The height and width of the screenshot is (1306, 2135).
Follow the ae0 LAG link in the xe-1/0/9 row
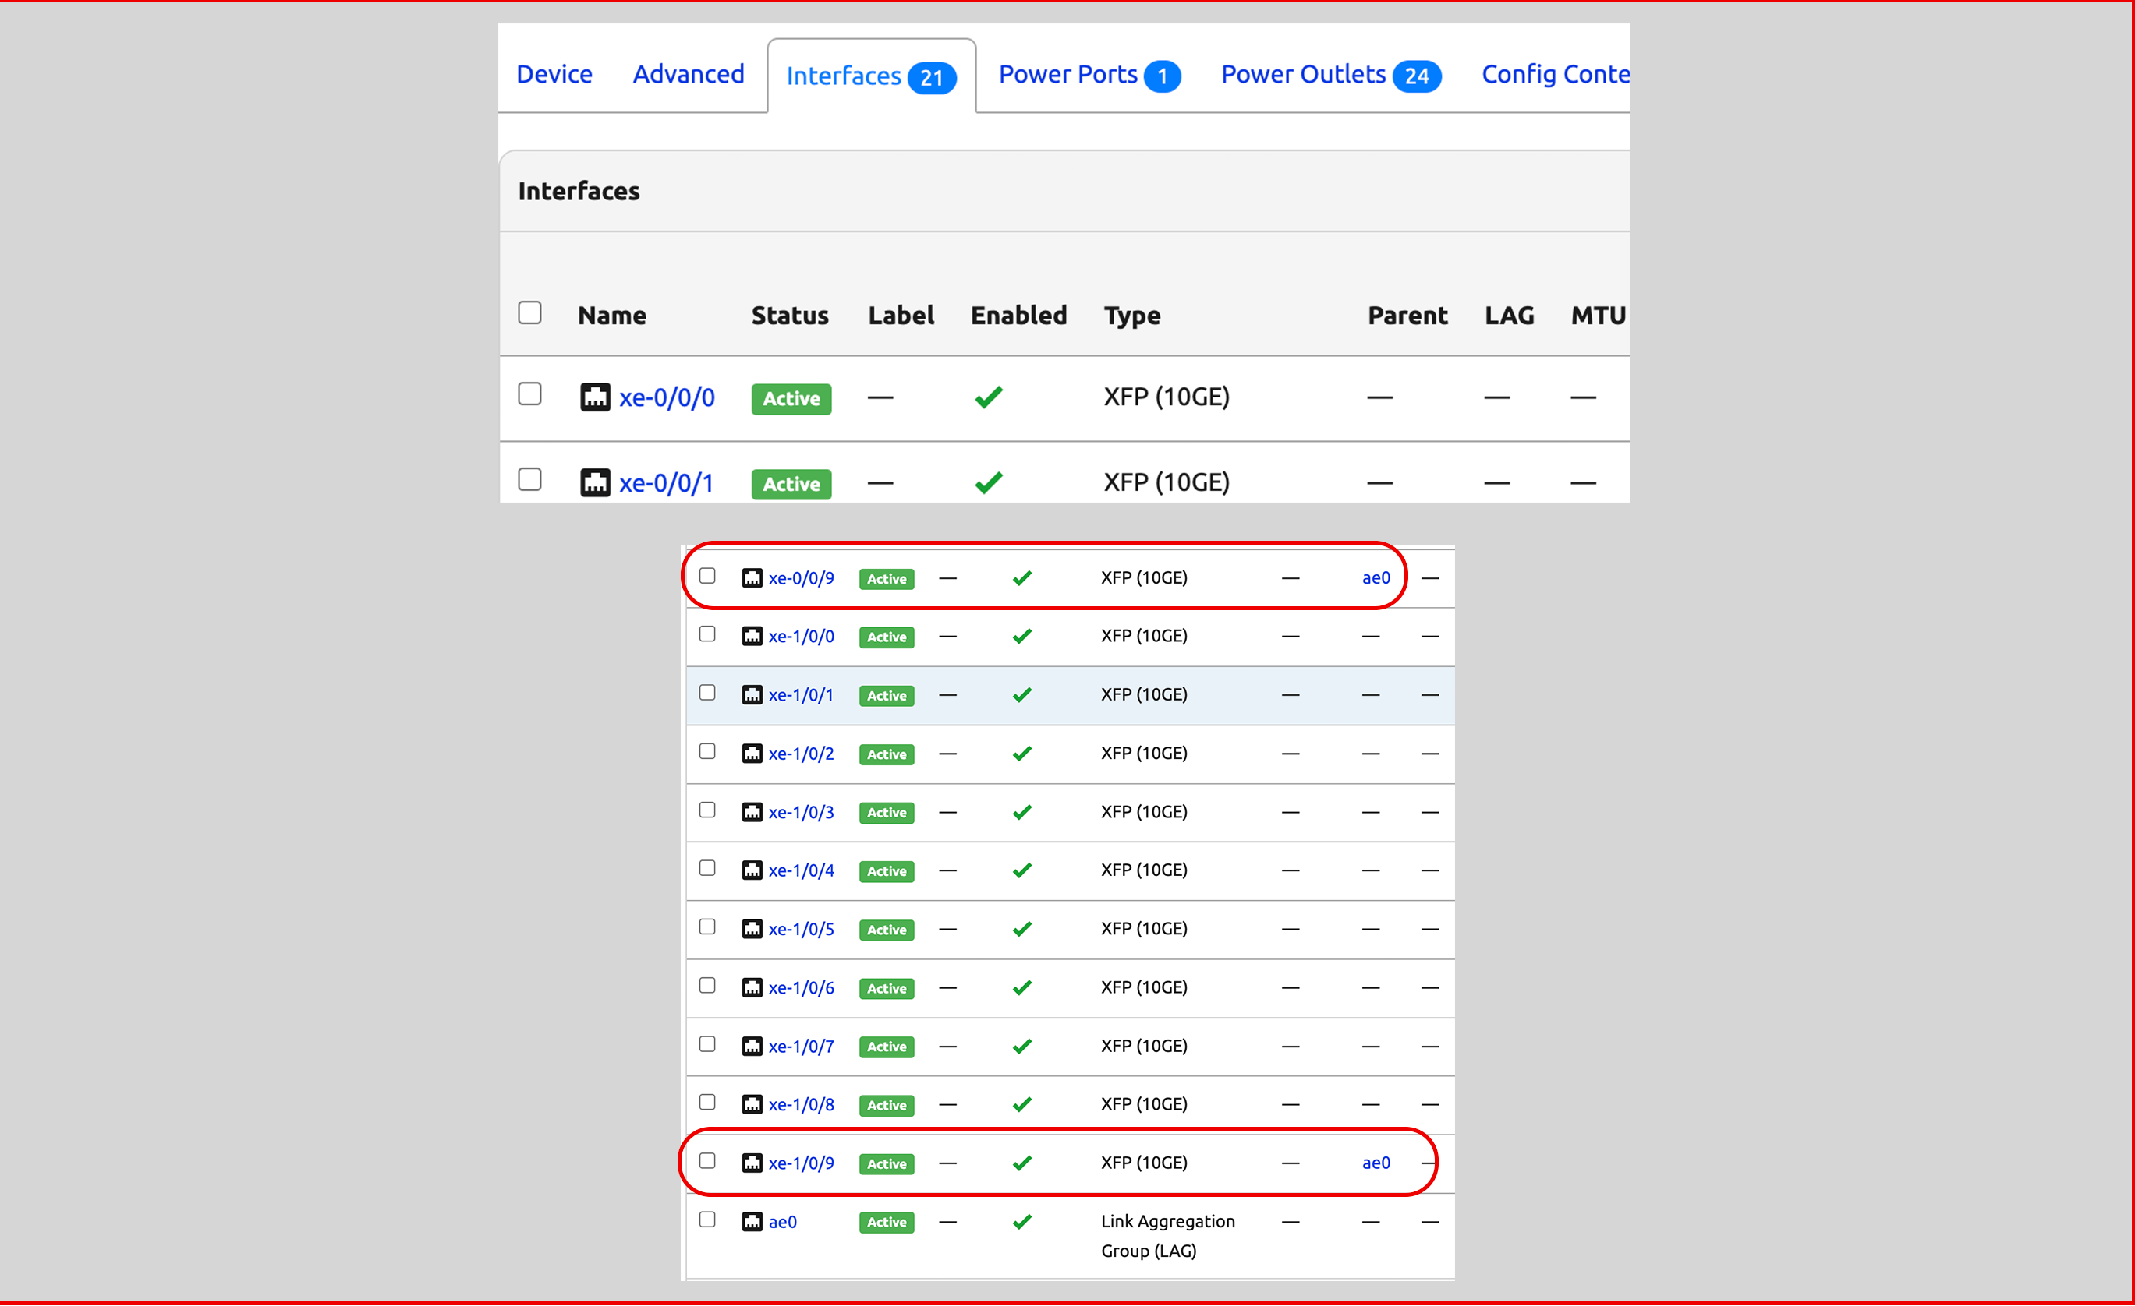pos(1376,1163)
